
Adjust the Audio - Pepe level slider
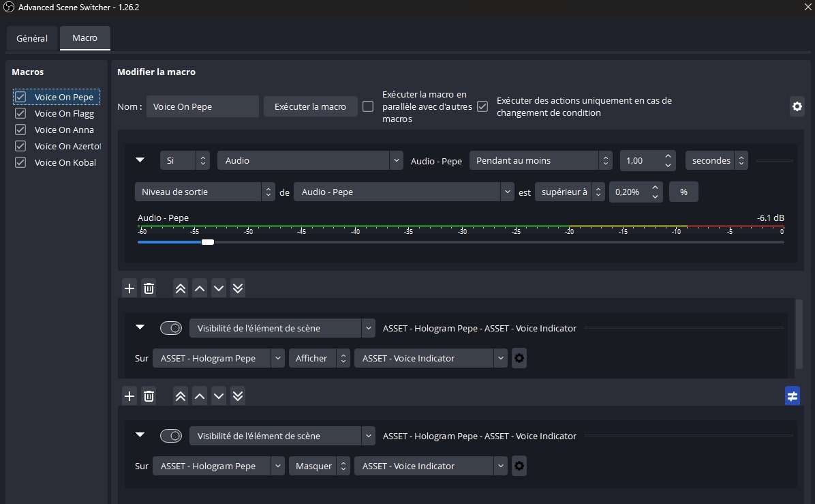click(208, 242)
